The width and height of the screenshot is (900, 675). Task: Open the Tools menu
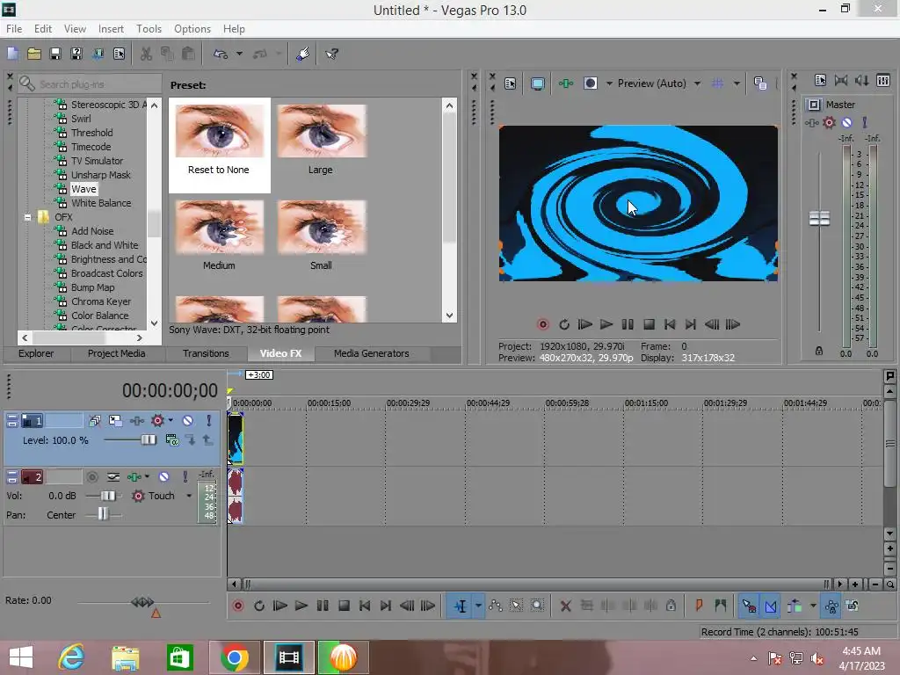click(x=149, y=29)
